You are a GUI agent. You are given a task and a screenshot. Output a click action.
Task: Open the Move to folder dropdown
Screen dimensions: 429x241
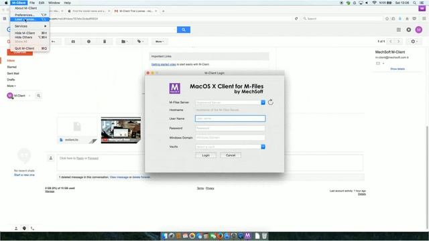coord(125,42)
